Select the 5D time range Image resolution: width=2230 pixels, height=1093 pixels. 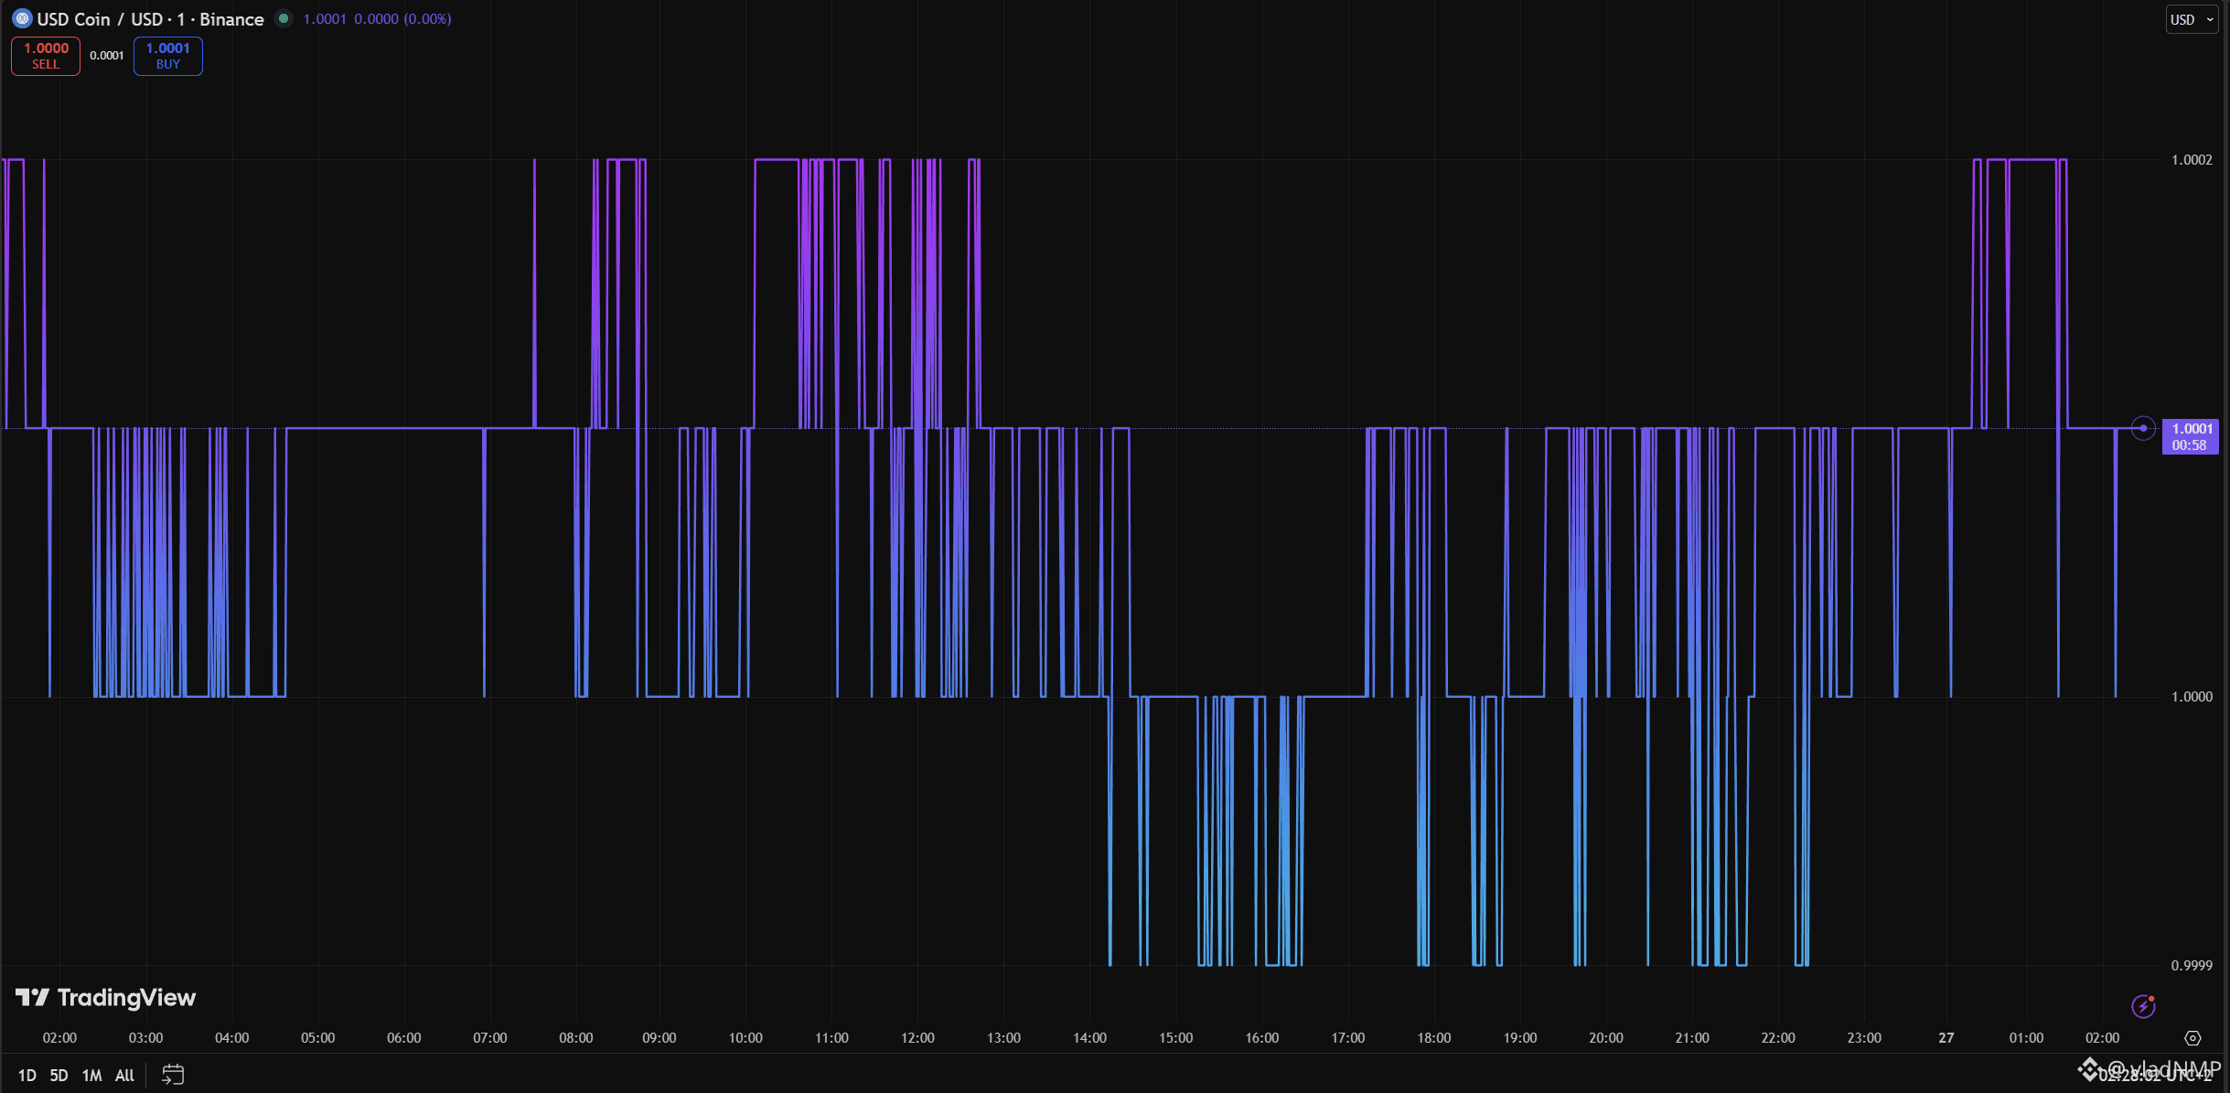pyautogui.click(x=59, y=1075)
